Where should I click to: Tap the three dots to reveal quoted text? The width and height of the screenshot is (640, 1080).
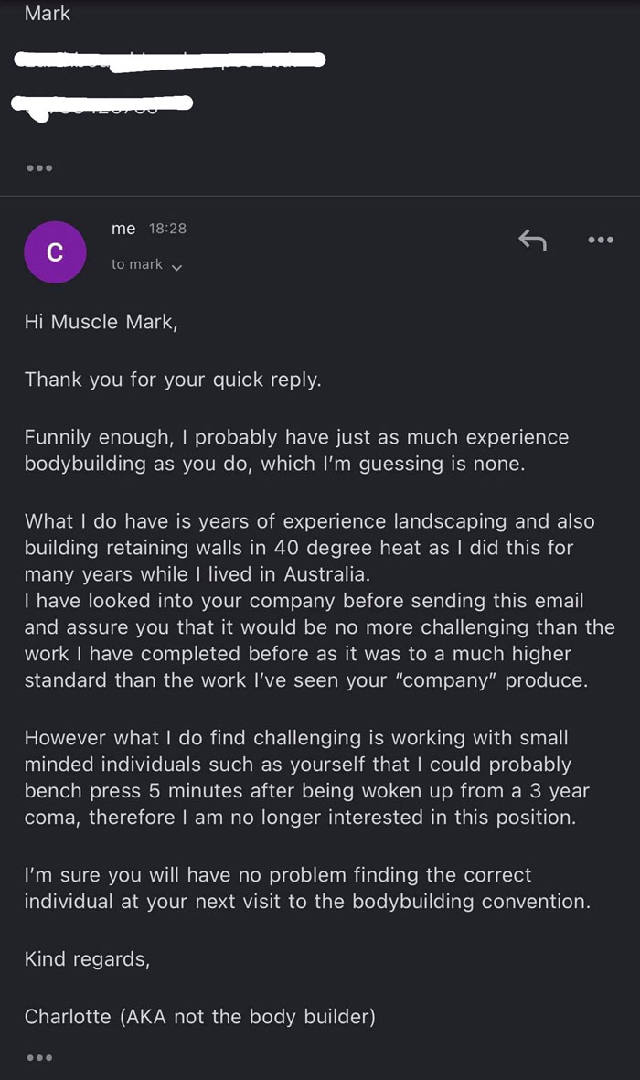click(x=39, y=1057)
